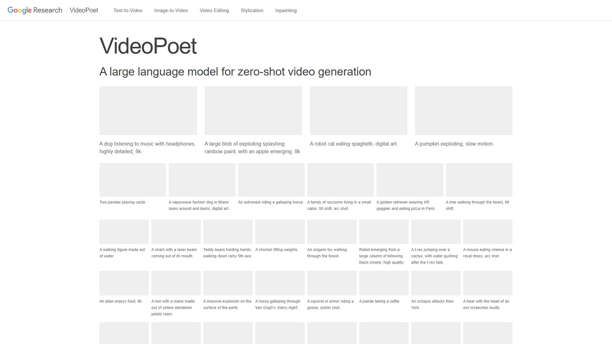Click the 'Two pandas playing cards.' caption
The image size is (612, 344).
coord(123,202)
